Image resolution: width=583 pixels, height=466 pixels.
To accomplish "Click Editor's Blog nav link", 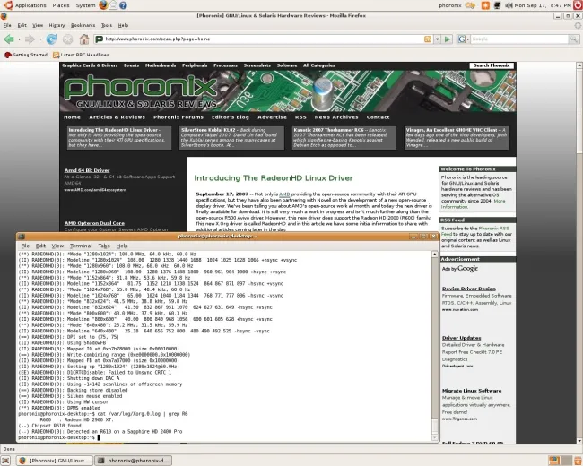I will pos(231,117).
